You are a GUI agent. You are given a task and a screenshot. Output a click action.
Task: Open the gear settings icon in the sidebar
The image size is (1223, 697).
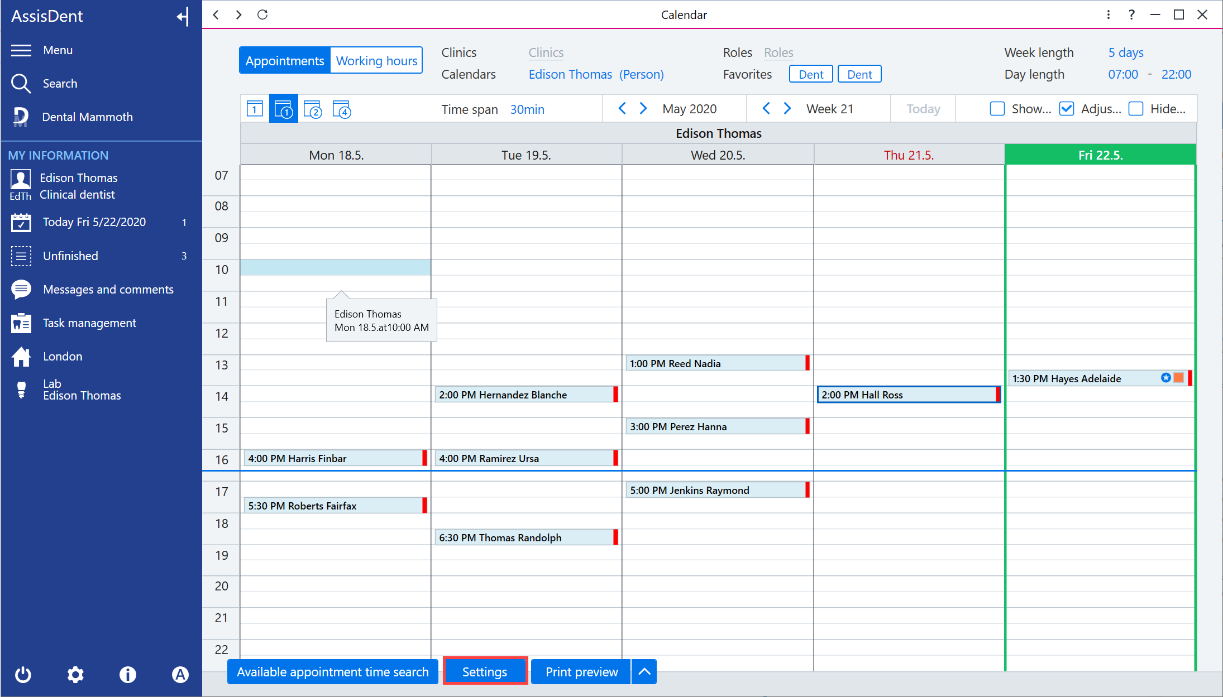pyautogui.click(x=75, y=675)
